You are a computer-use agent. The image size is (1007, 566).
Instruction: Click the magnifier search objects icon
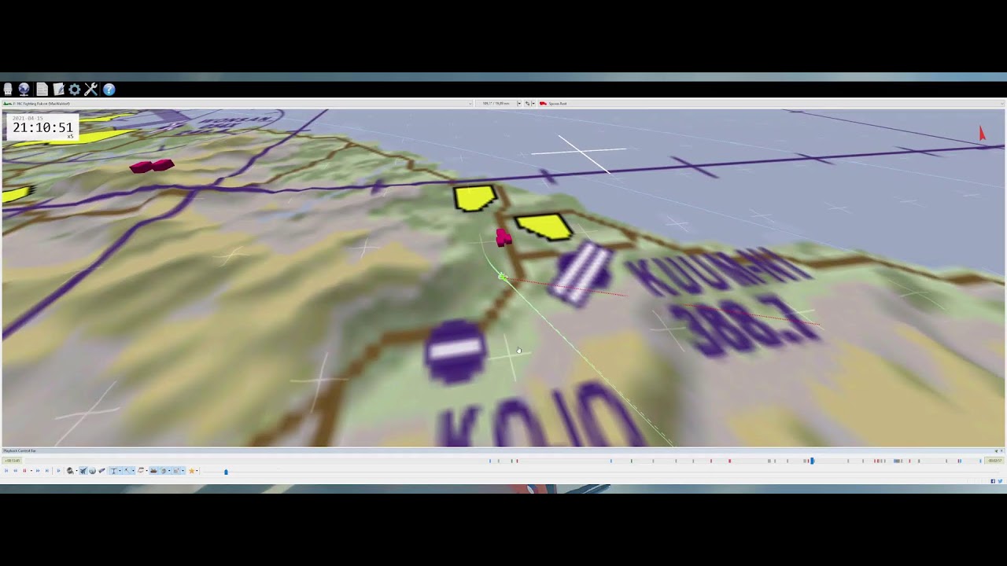pos(70,471)
